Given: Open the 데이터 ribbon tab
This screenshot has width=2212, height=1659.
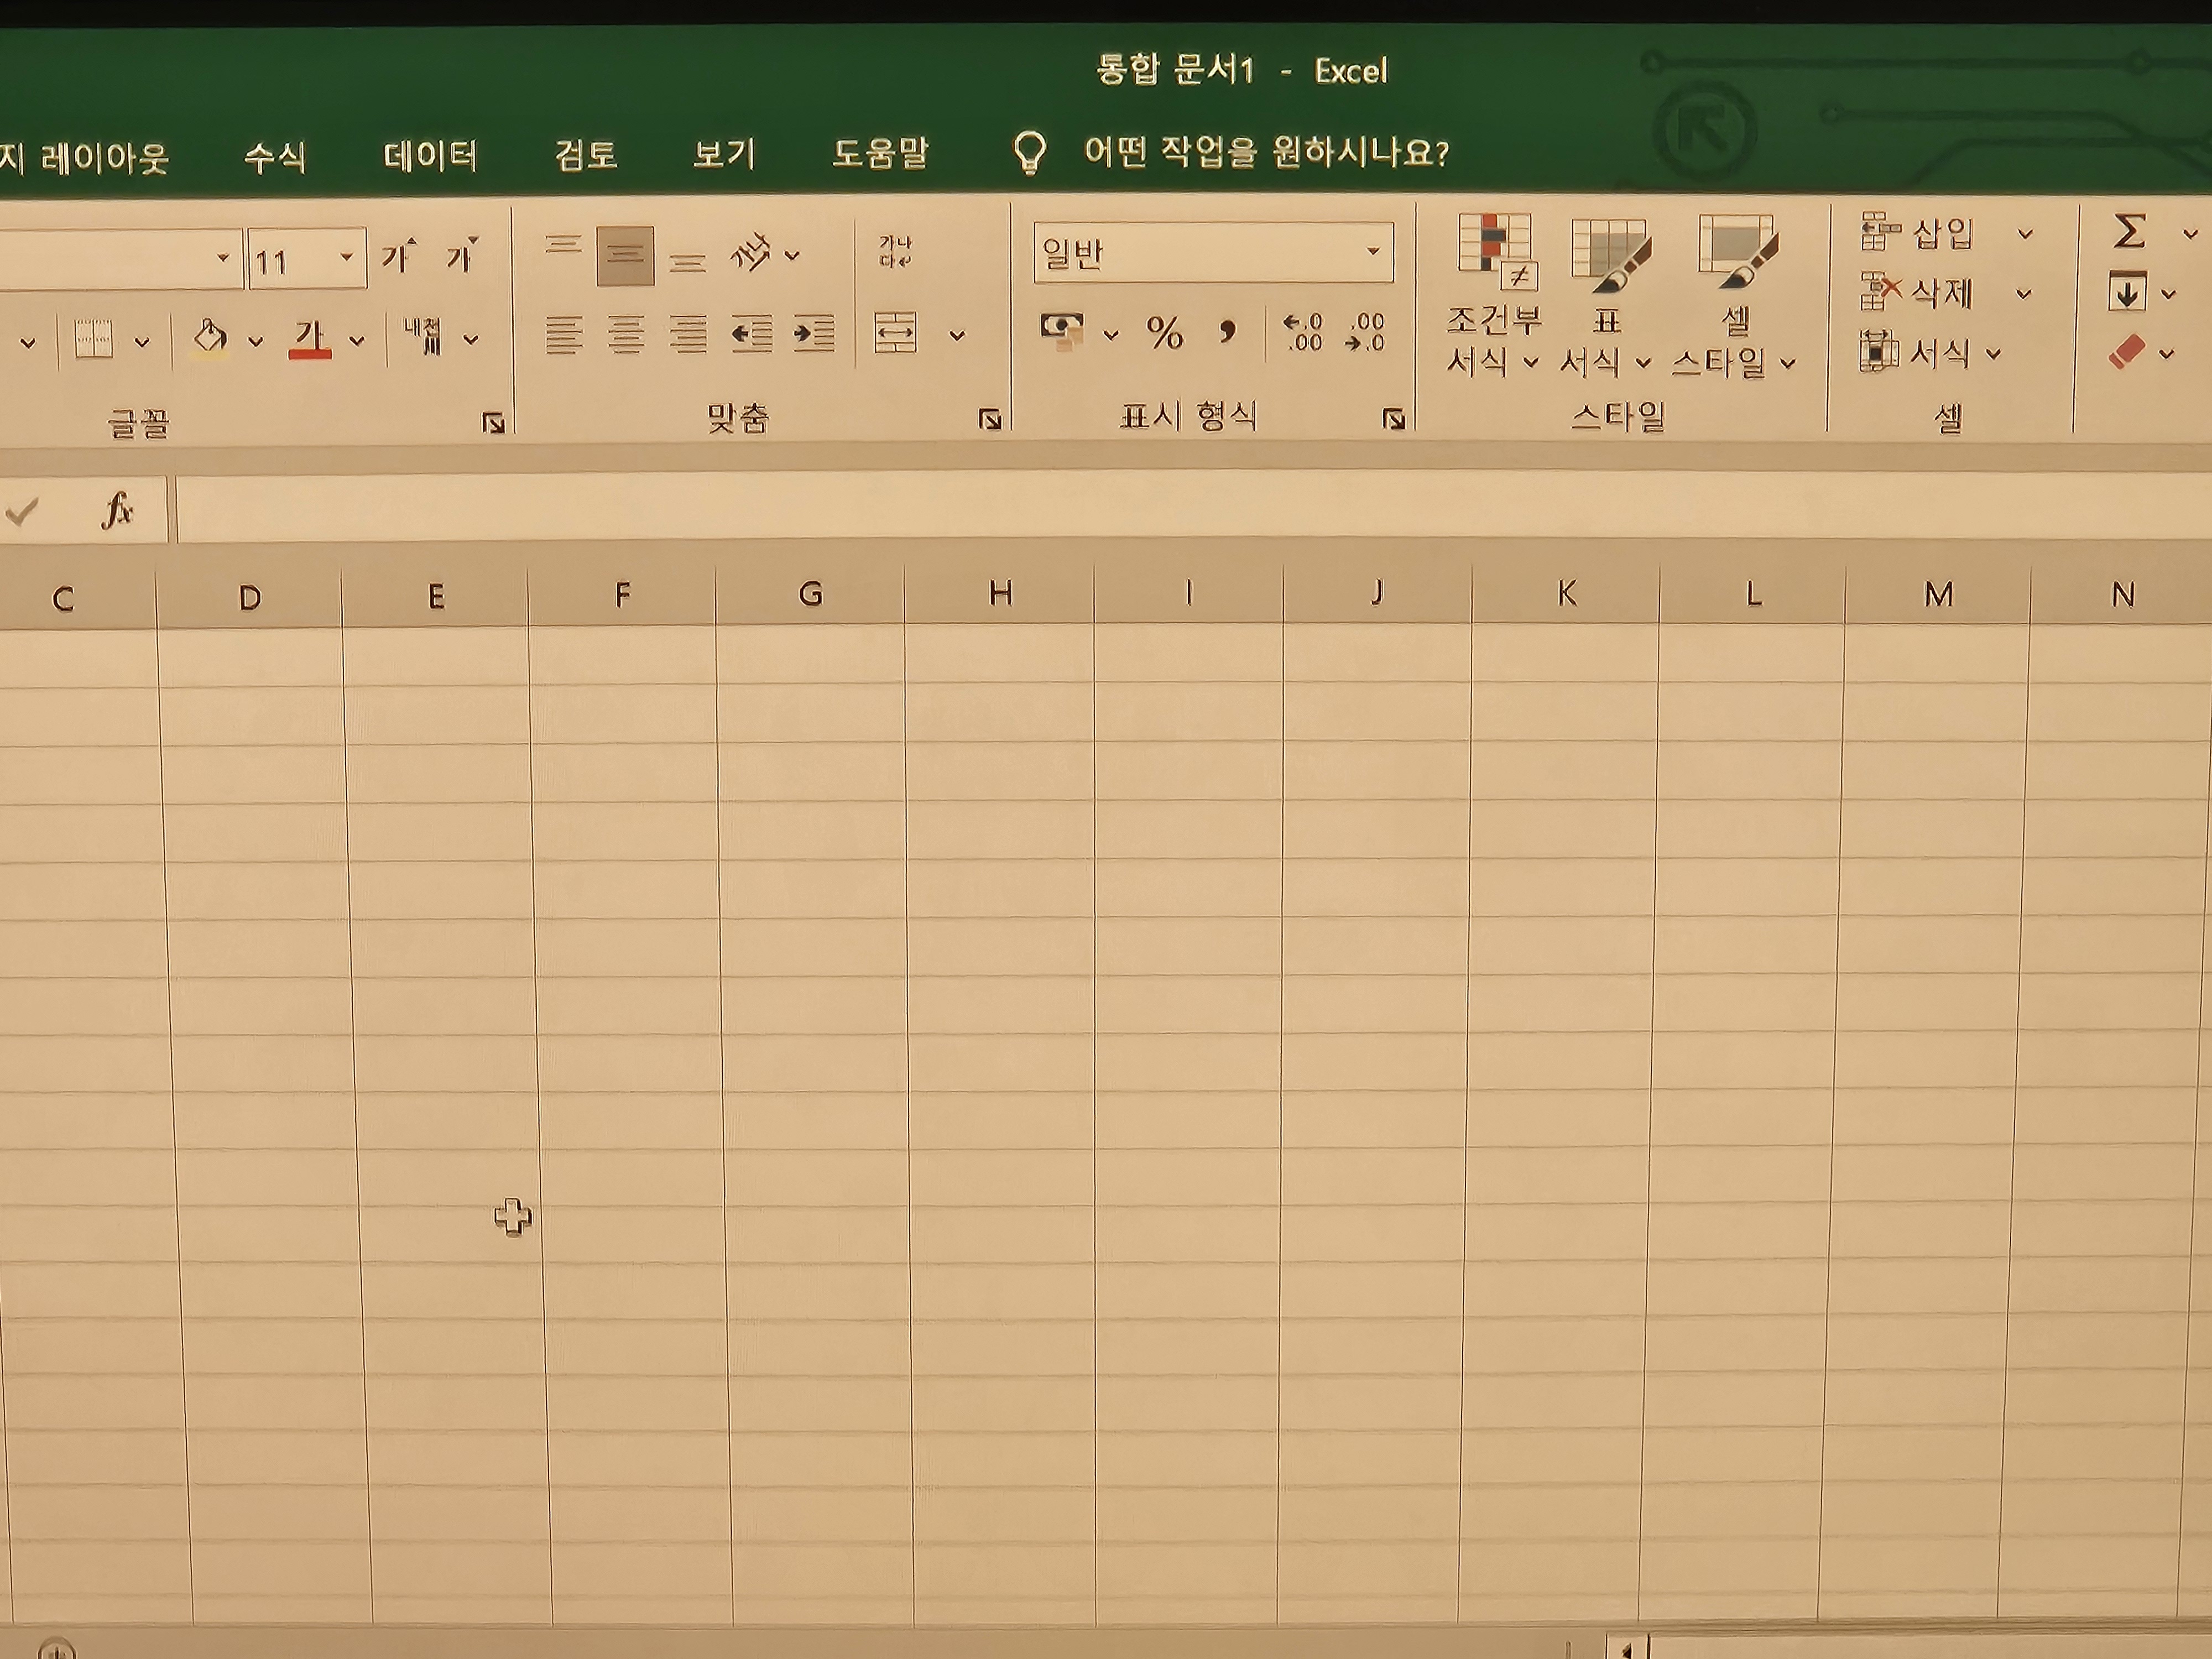Looking at the screenshot, I should coord(431,156).
